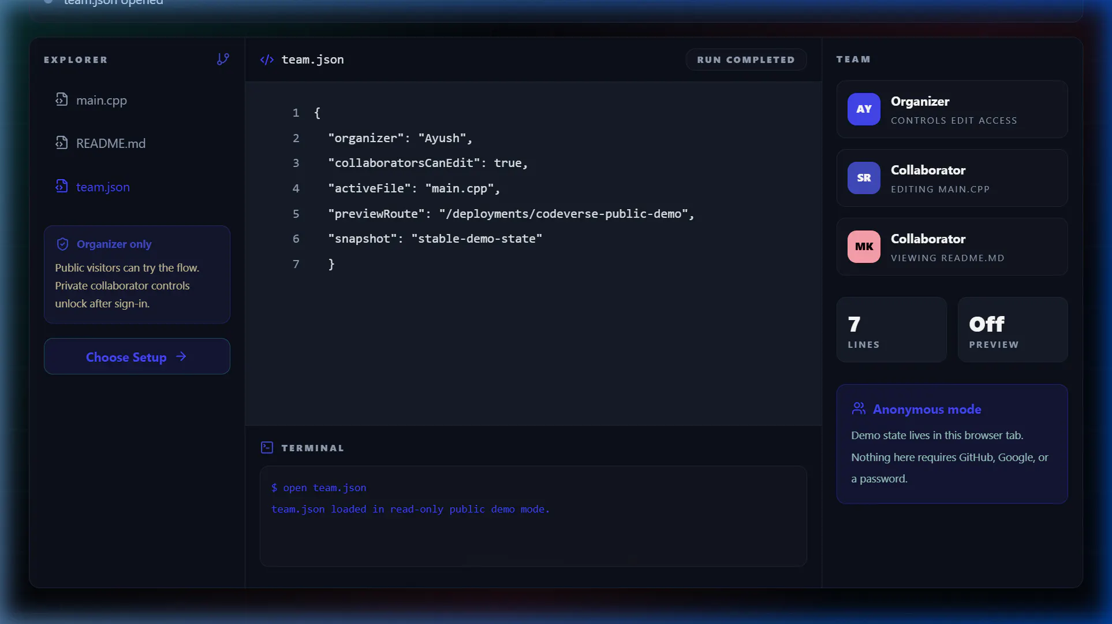1112x624 pixels.
Task: Click the terminal panel icon
Action: (267, 447)
